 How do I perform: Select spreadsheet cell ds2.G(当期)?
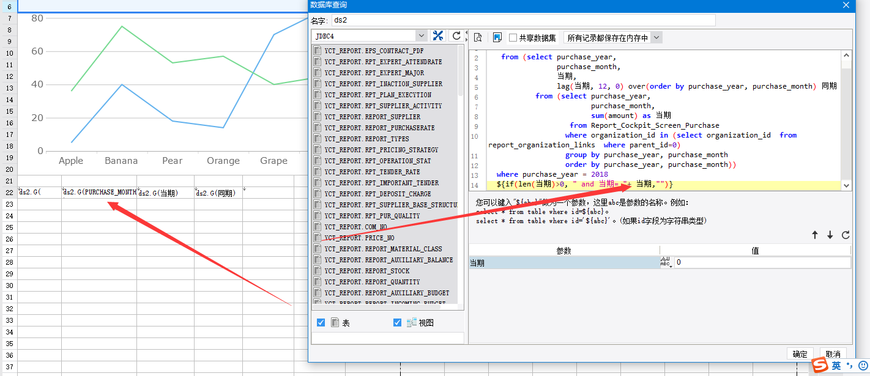tap(165, 193)
